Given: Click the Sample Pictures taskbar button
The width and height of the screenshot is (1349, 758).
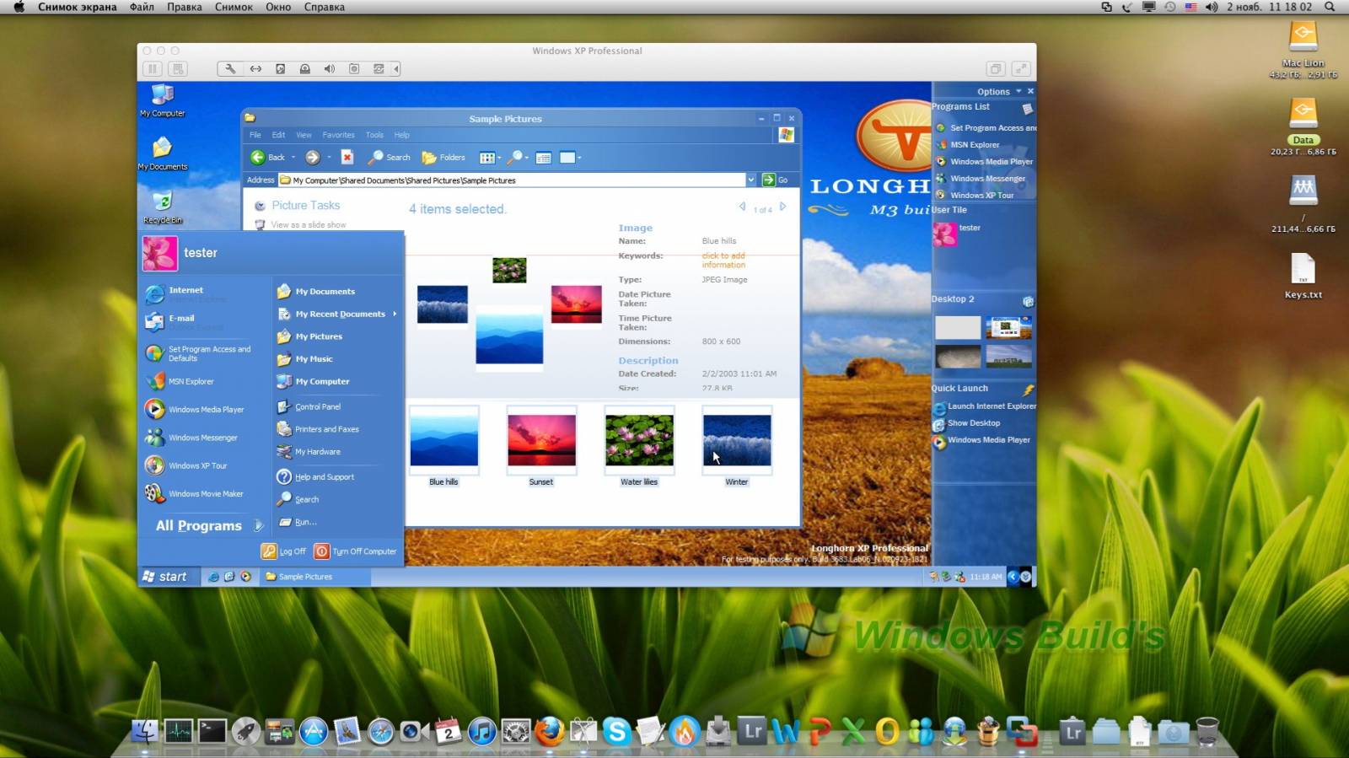Looking at the screenshot, I should [x=314, y=577].
